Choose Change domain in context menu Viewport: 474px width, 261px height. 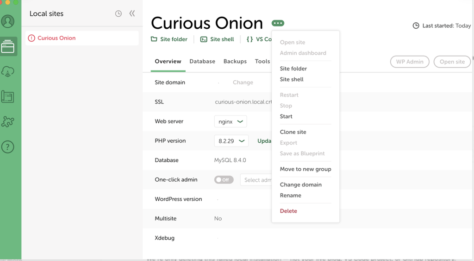coord(301,185)
